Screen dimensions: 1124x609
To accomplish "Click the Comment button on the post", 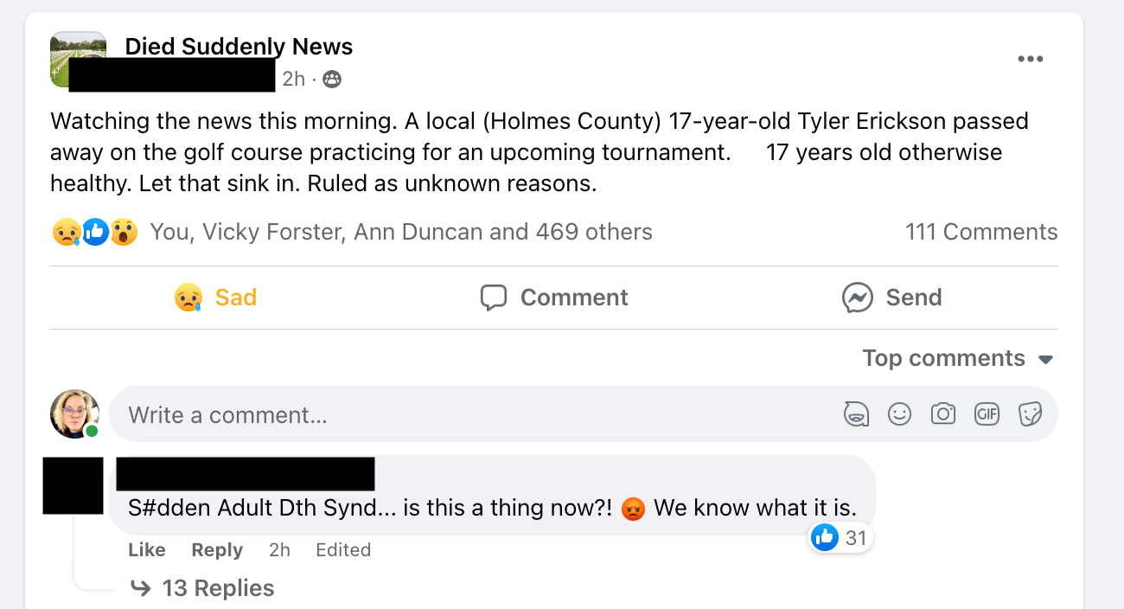I will pos(554,298).
